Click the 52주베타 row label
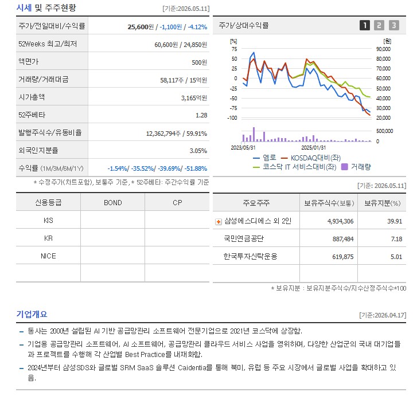Screen dimensions: 417x396 32,115
